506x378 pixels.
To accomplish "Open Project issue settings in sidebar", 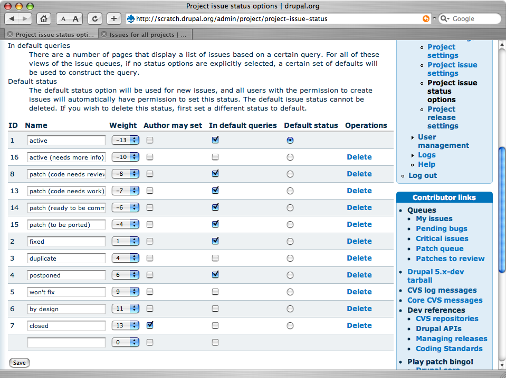I will tap(452, 69).
